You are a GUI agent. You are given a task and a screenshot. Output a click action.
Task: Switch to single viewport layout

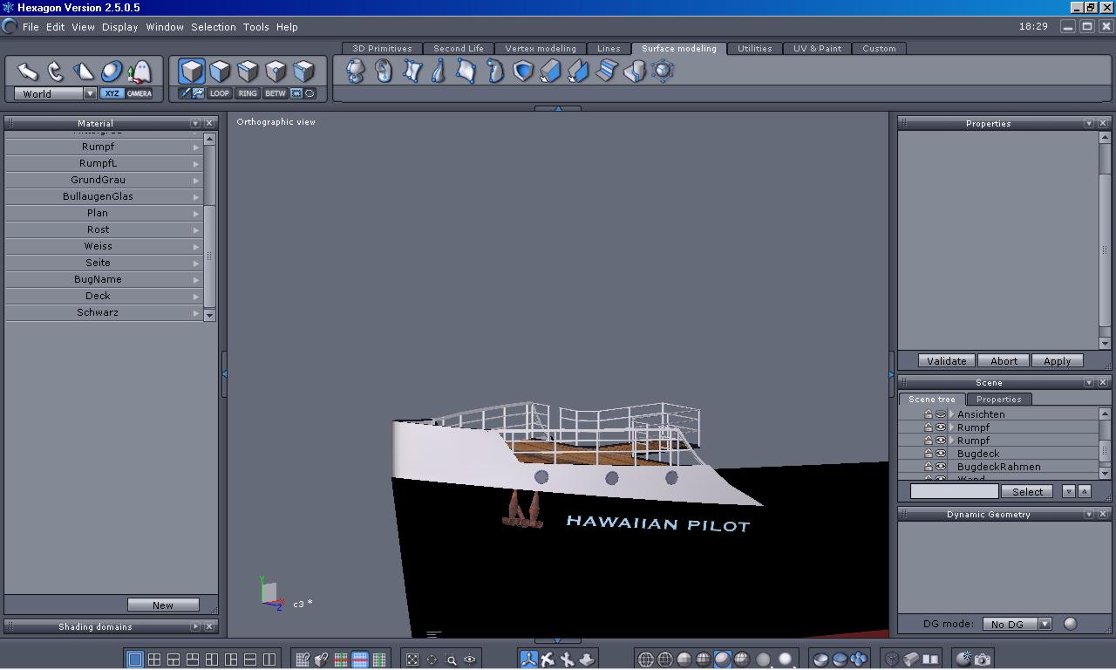click(x=135, y=660)
